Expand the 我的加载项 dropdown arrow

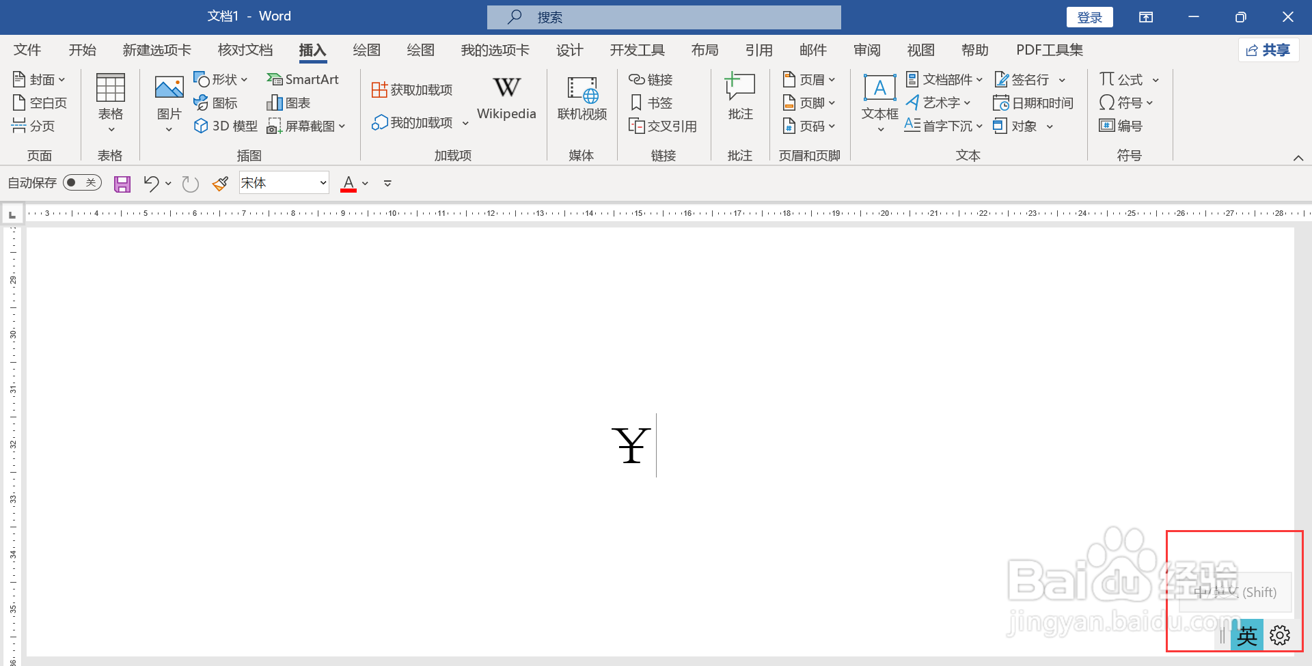(x=465, y=123)
